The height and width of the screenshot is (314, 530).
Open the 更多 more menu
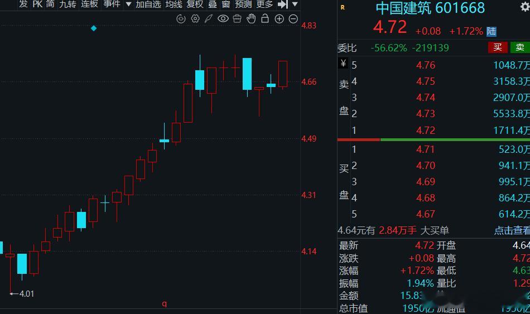(x=264, y=4)
